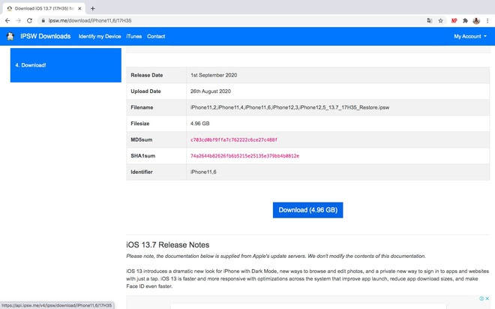Viewport: 495px width, 309px height.
Task: Select step 4. Download! in sidebar
Action: [66, 65]
